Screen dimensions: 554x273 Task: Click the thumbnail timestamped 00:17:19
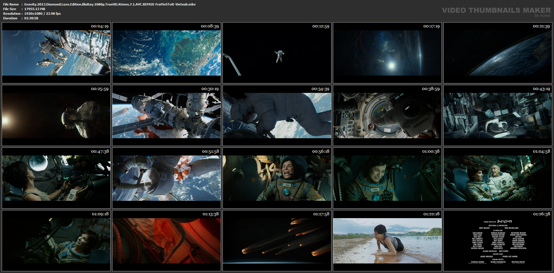click(x=387, y=53)
